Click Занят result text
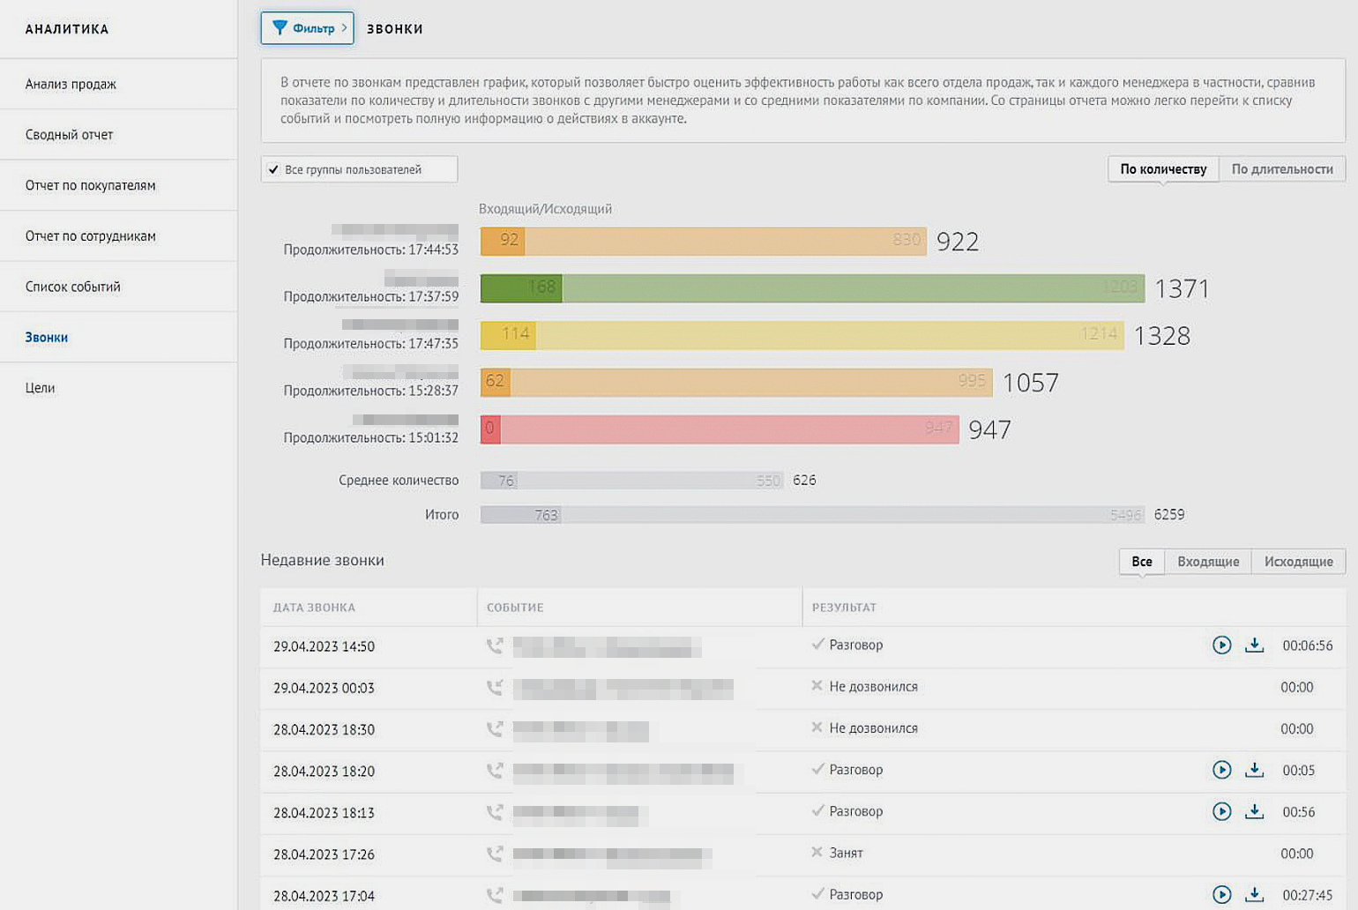The width and height of the screenshot is (1358, 910). 846,853
